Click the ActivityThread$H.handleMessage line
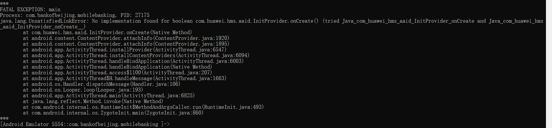Viewport: 552px width, 128px height. tap(125, 78)
